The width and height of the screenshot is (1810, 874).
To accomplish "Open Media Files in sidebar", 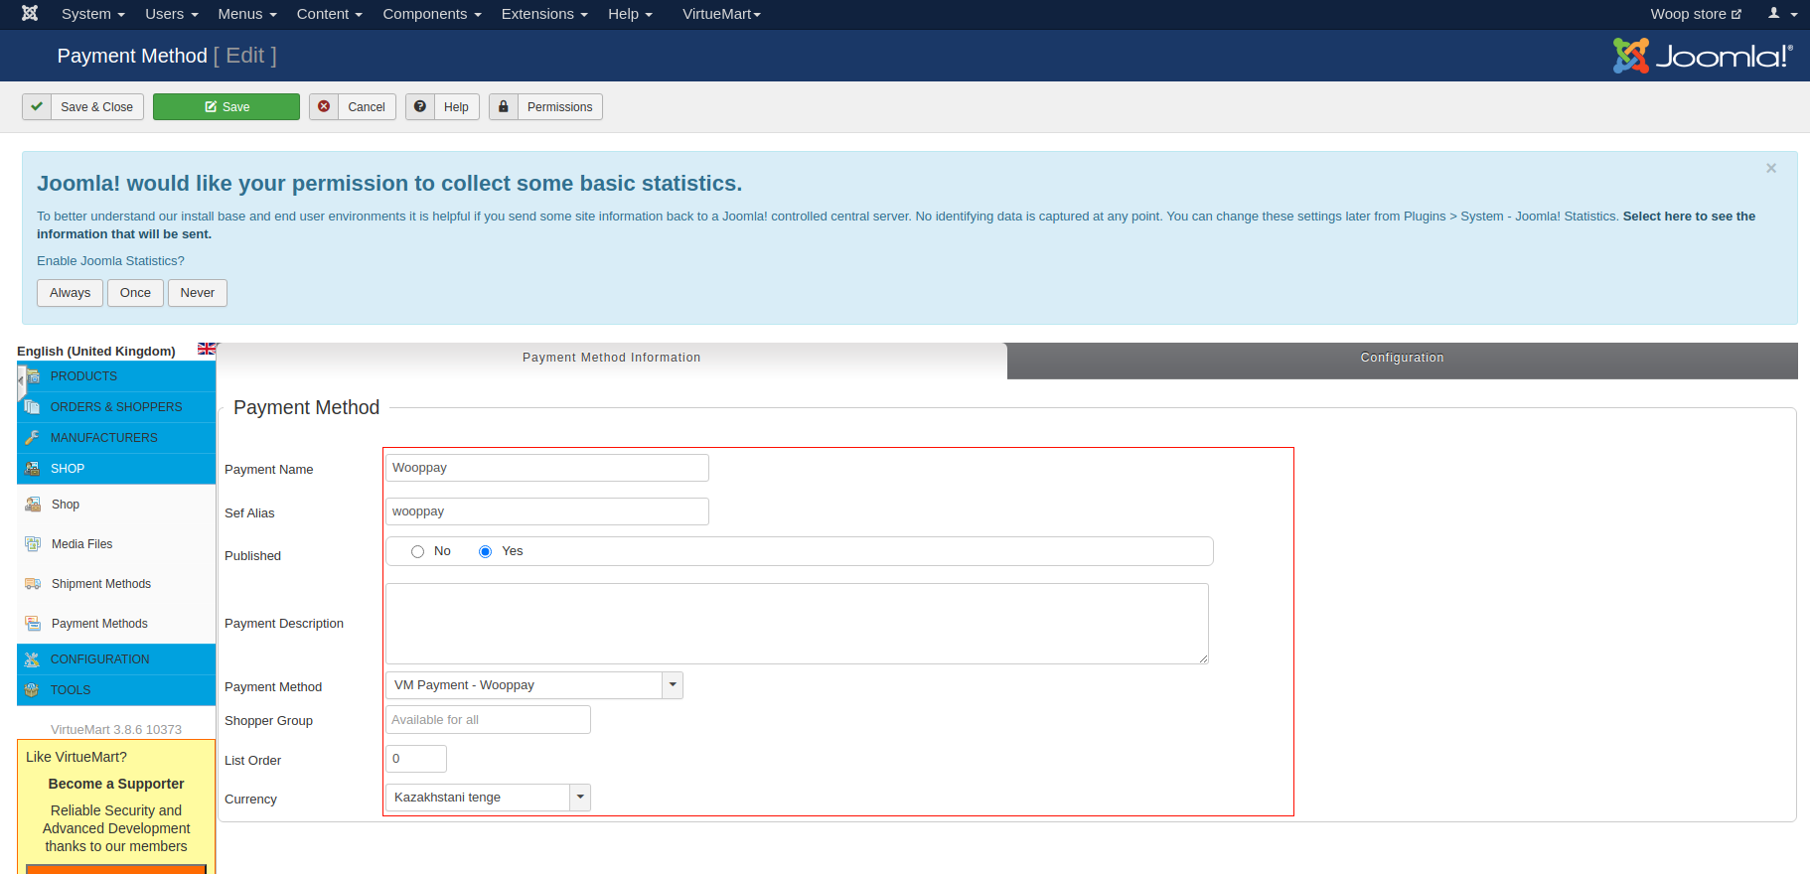I will [81, 544].
